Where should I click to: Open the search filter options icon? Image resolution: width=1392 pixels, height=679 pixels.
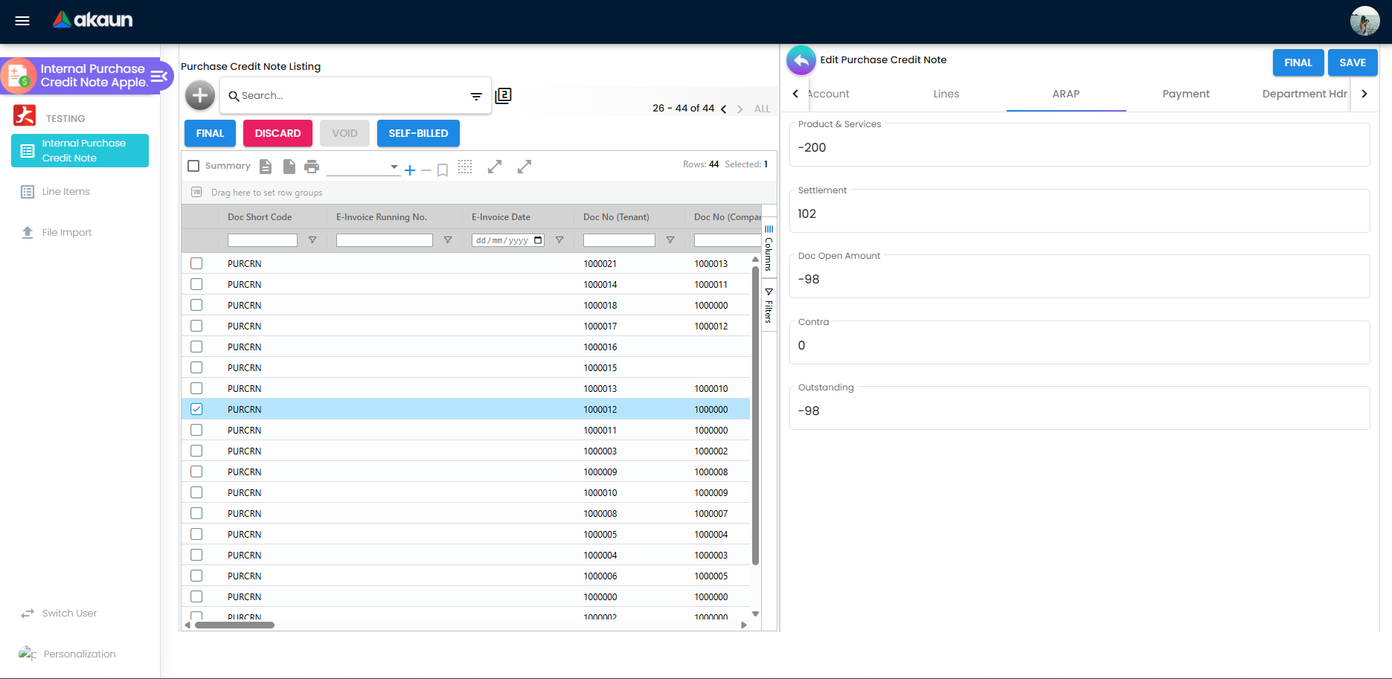(x=476, y=96)
